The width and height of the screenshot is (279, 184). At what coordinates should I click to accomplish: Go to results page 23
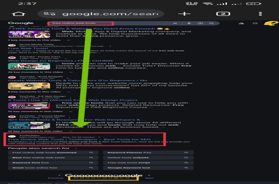tap(76, 178)
